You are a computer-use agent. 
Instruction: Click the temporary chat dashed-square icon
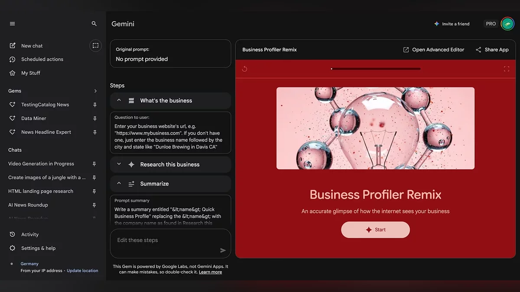[95, 45]
